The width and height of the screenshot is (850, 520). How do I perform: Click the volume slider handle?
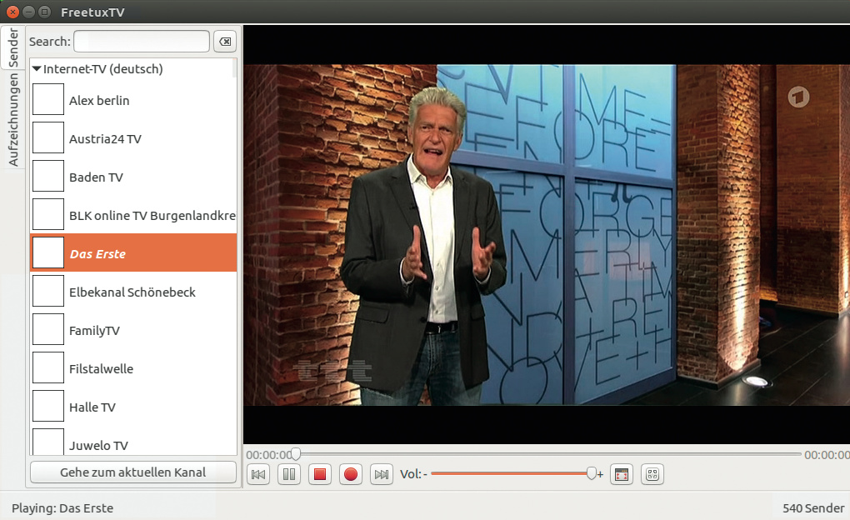[592, 473]
